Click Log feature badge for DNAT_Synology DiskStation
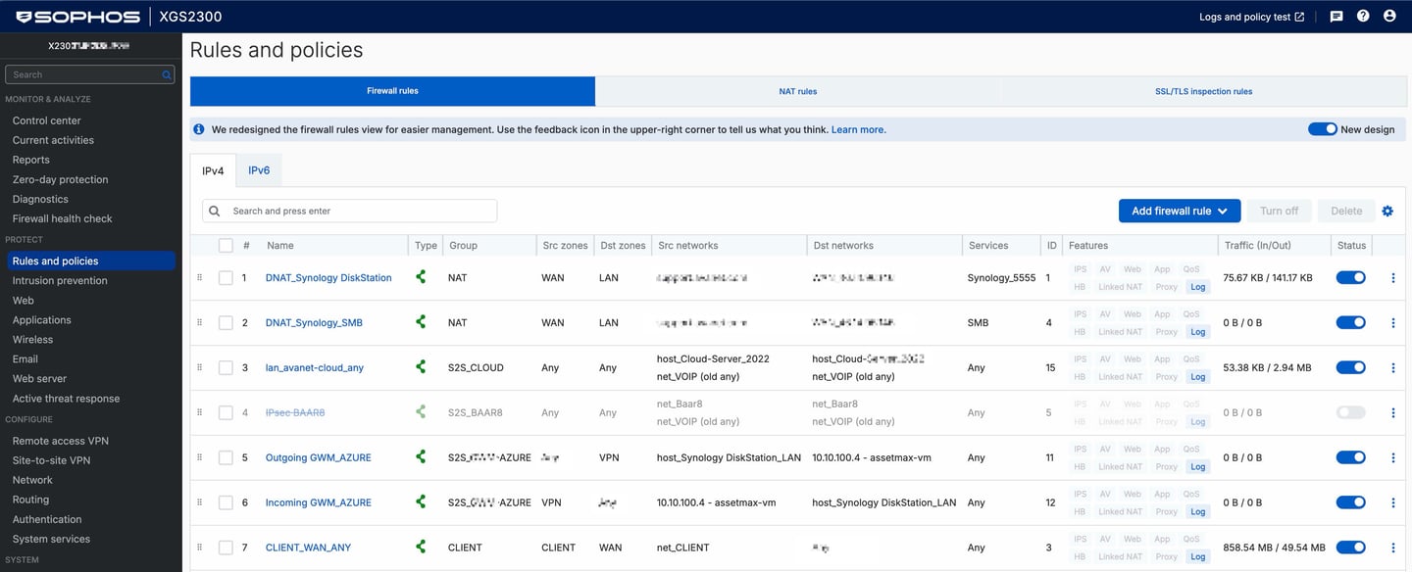1412x572 pixels. (x=1197, y=287)
